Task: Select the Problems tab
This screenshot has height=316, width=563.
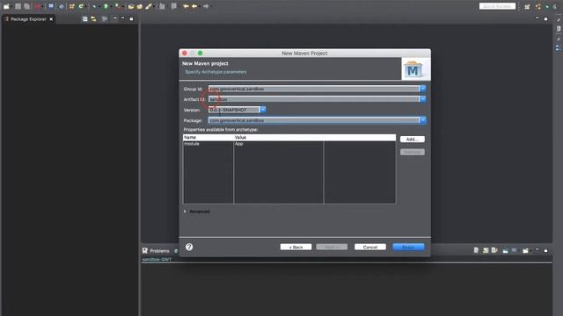Action: tap(159, 251)
